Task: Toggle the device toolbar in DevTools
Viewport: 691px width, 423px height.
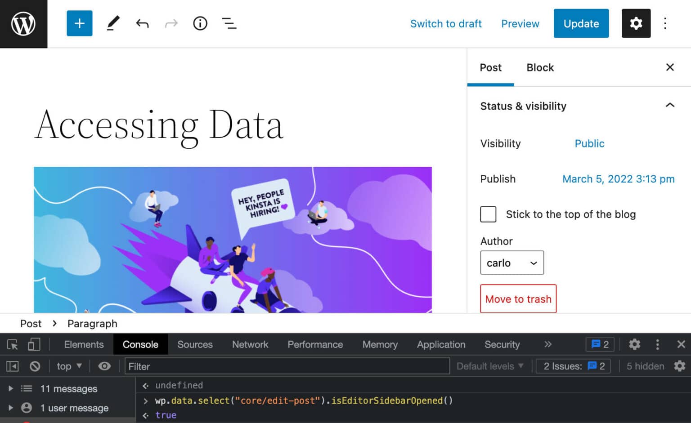Action: pyautogui.click(x=34, y=344)
